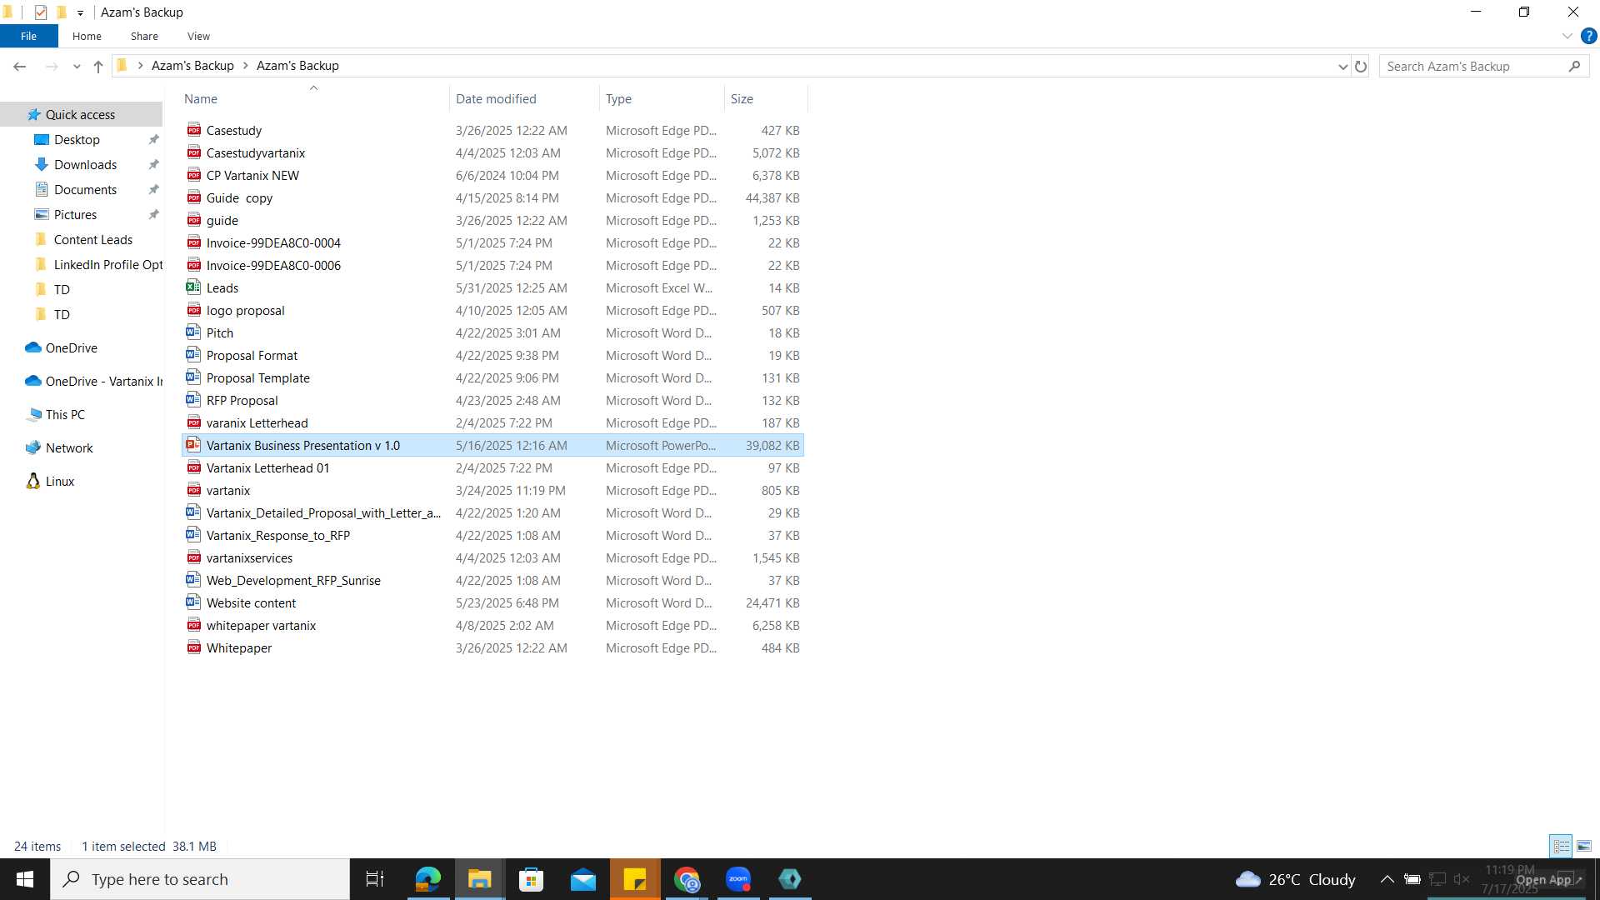Select This PC in navigation pane

(65, 414)
